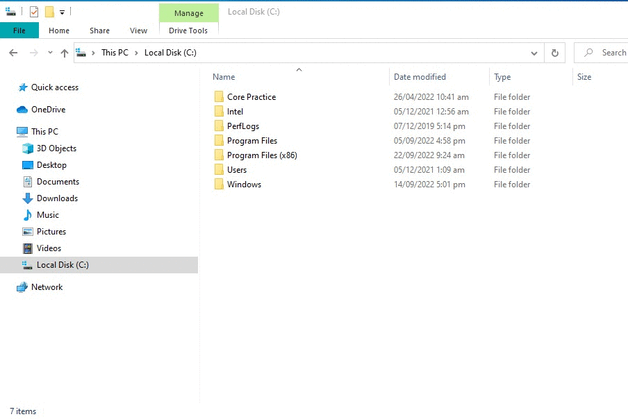Screen dimensions: 628x419
Task: Open Documents in the sidebar
Action: [58, 182]
